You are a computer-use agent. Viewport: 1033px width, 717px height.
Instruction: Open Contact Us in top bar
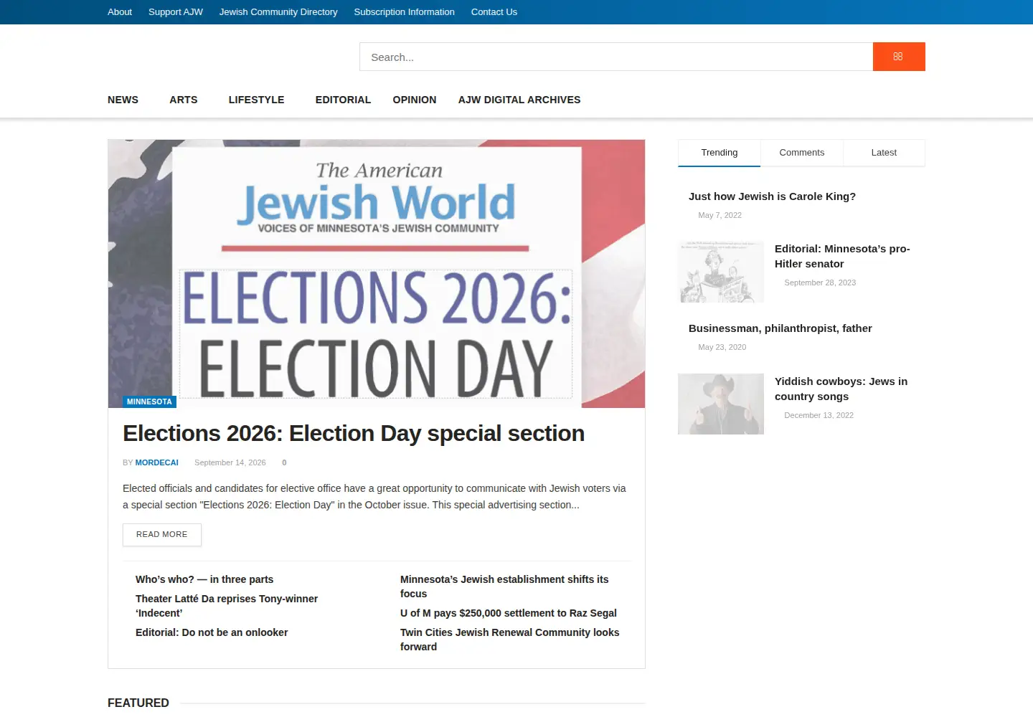494,12
